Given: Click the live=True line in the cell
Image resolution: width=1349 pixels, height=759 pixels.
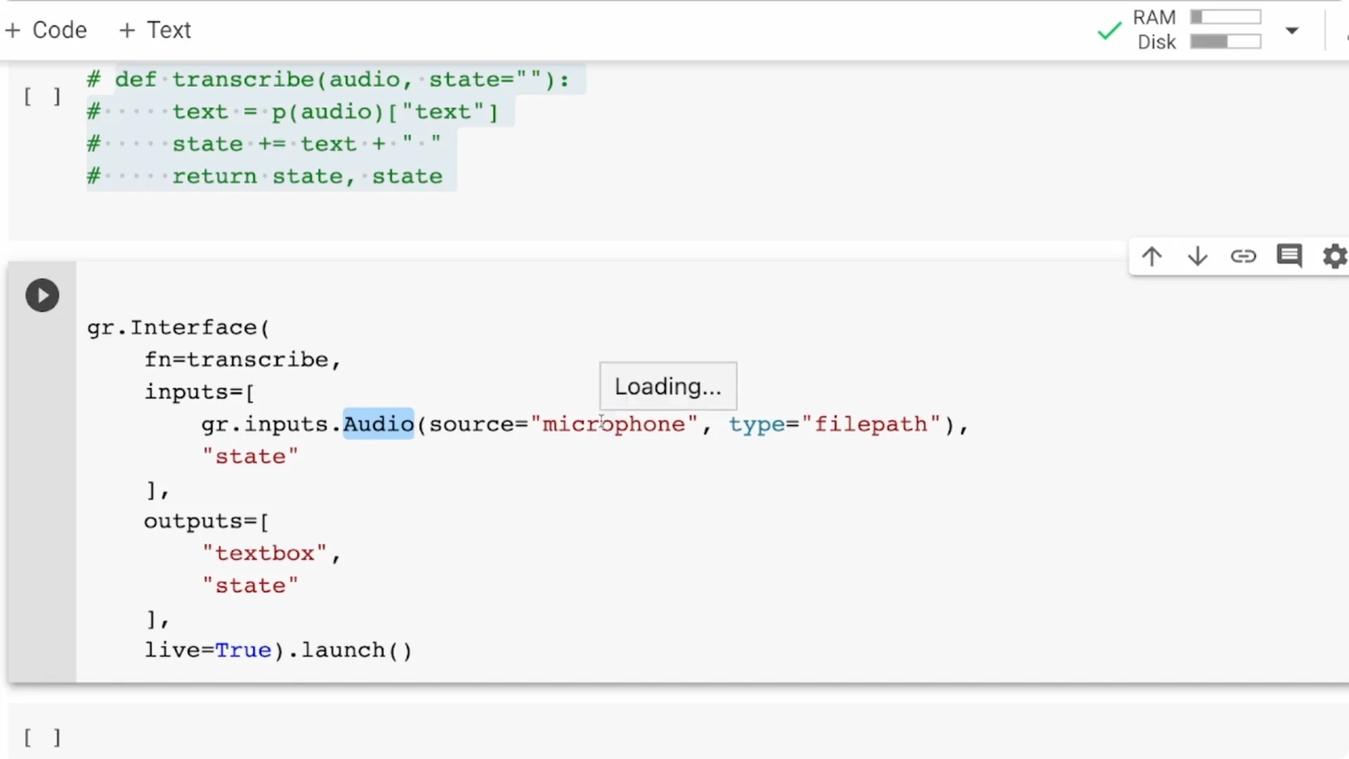Looking at the screenshot, I should pos(278,650).
